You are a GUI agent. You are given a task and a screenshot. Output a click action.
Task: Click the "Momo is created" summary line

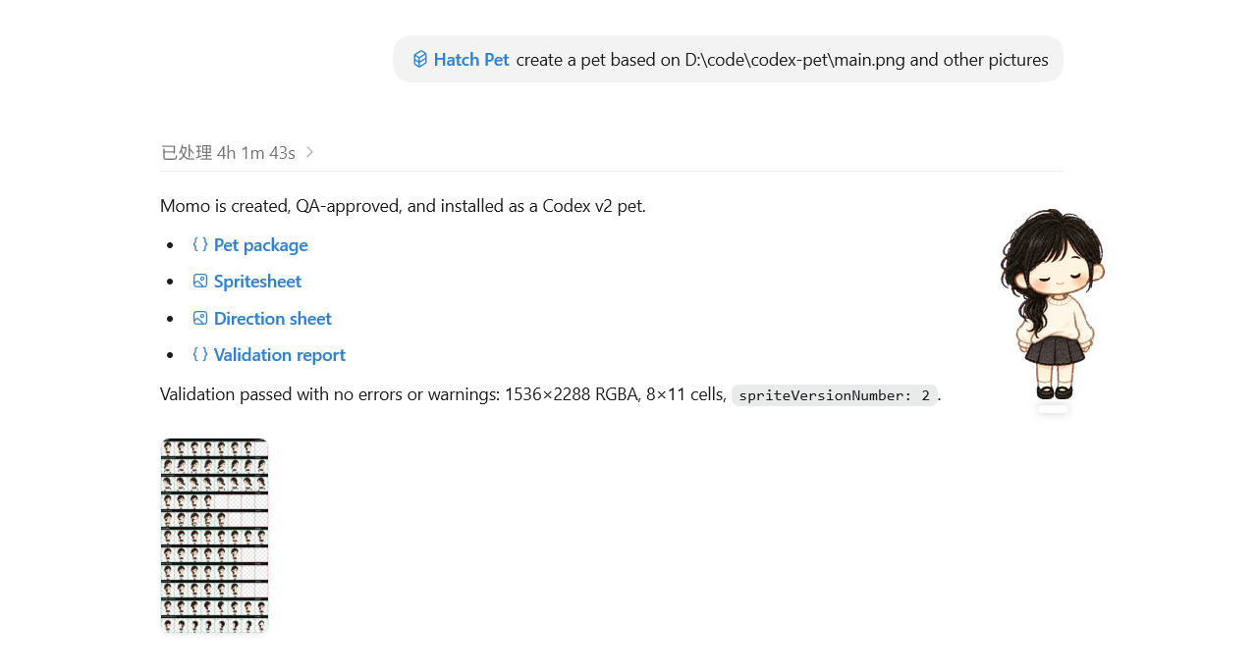point(403,206)
